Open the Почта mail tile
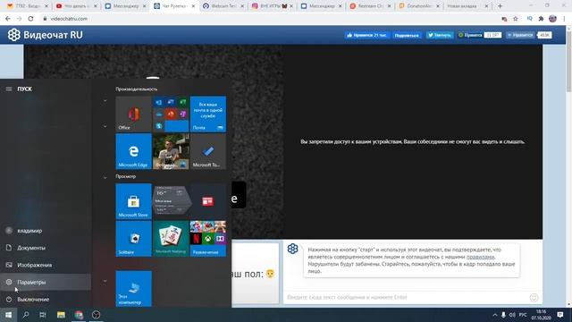The height and width of the screenshot is (322, 572). (x=208, y=114)
